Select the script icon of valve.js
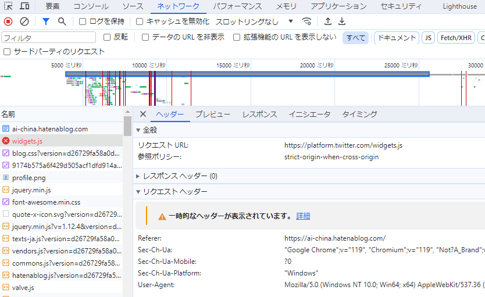The width and height of the screenshot is (485, 297). (x=6, y=287)
